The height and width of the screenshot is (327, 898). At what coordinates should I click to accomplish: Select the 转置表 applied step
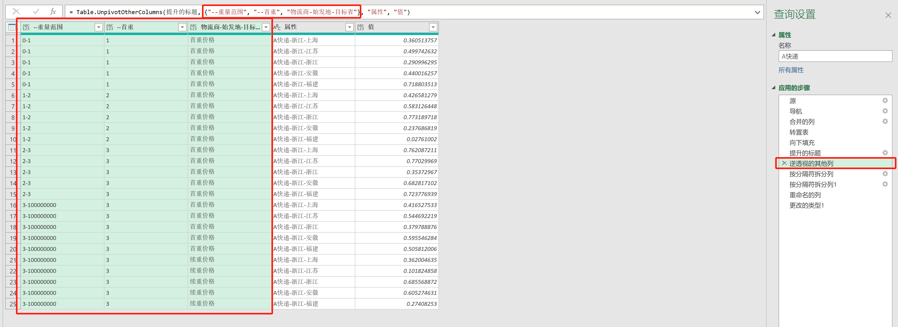(x=799, y=132)
